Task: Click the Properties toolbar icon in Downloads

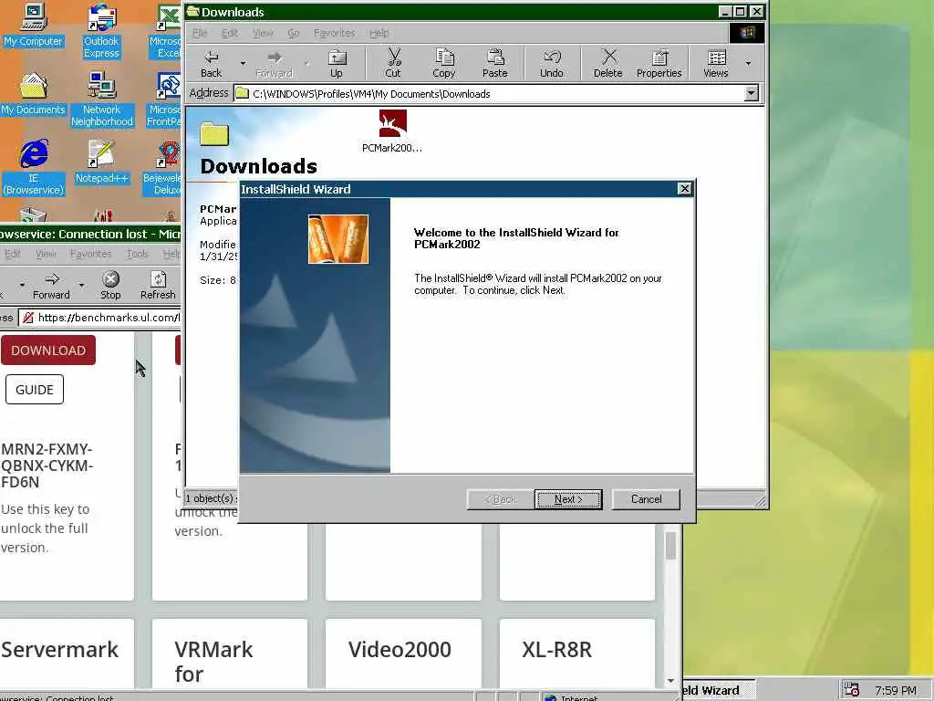Action: 659,64
